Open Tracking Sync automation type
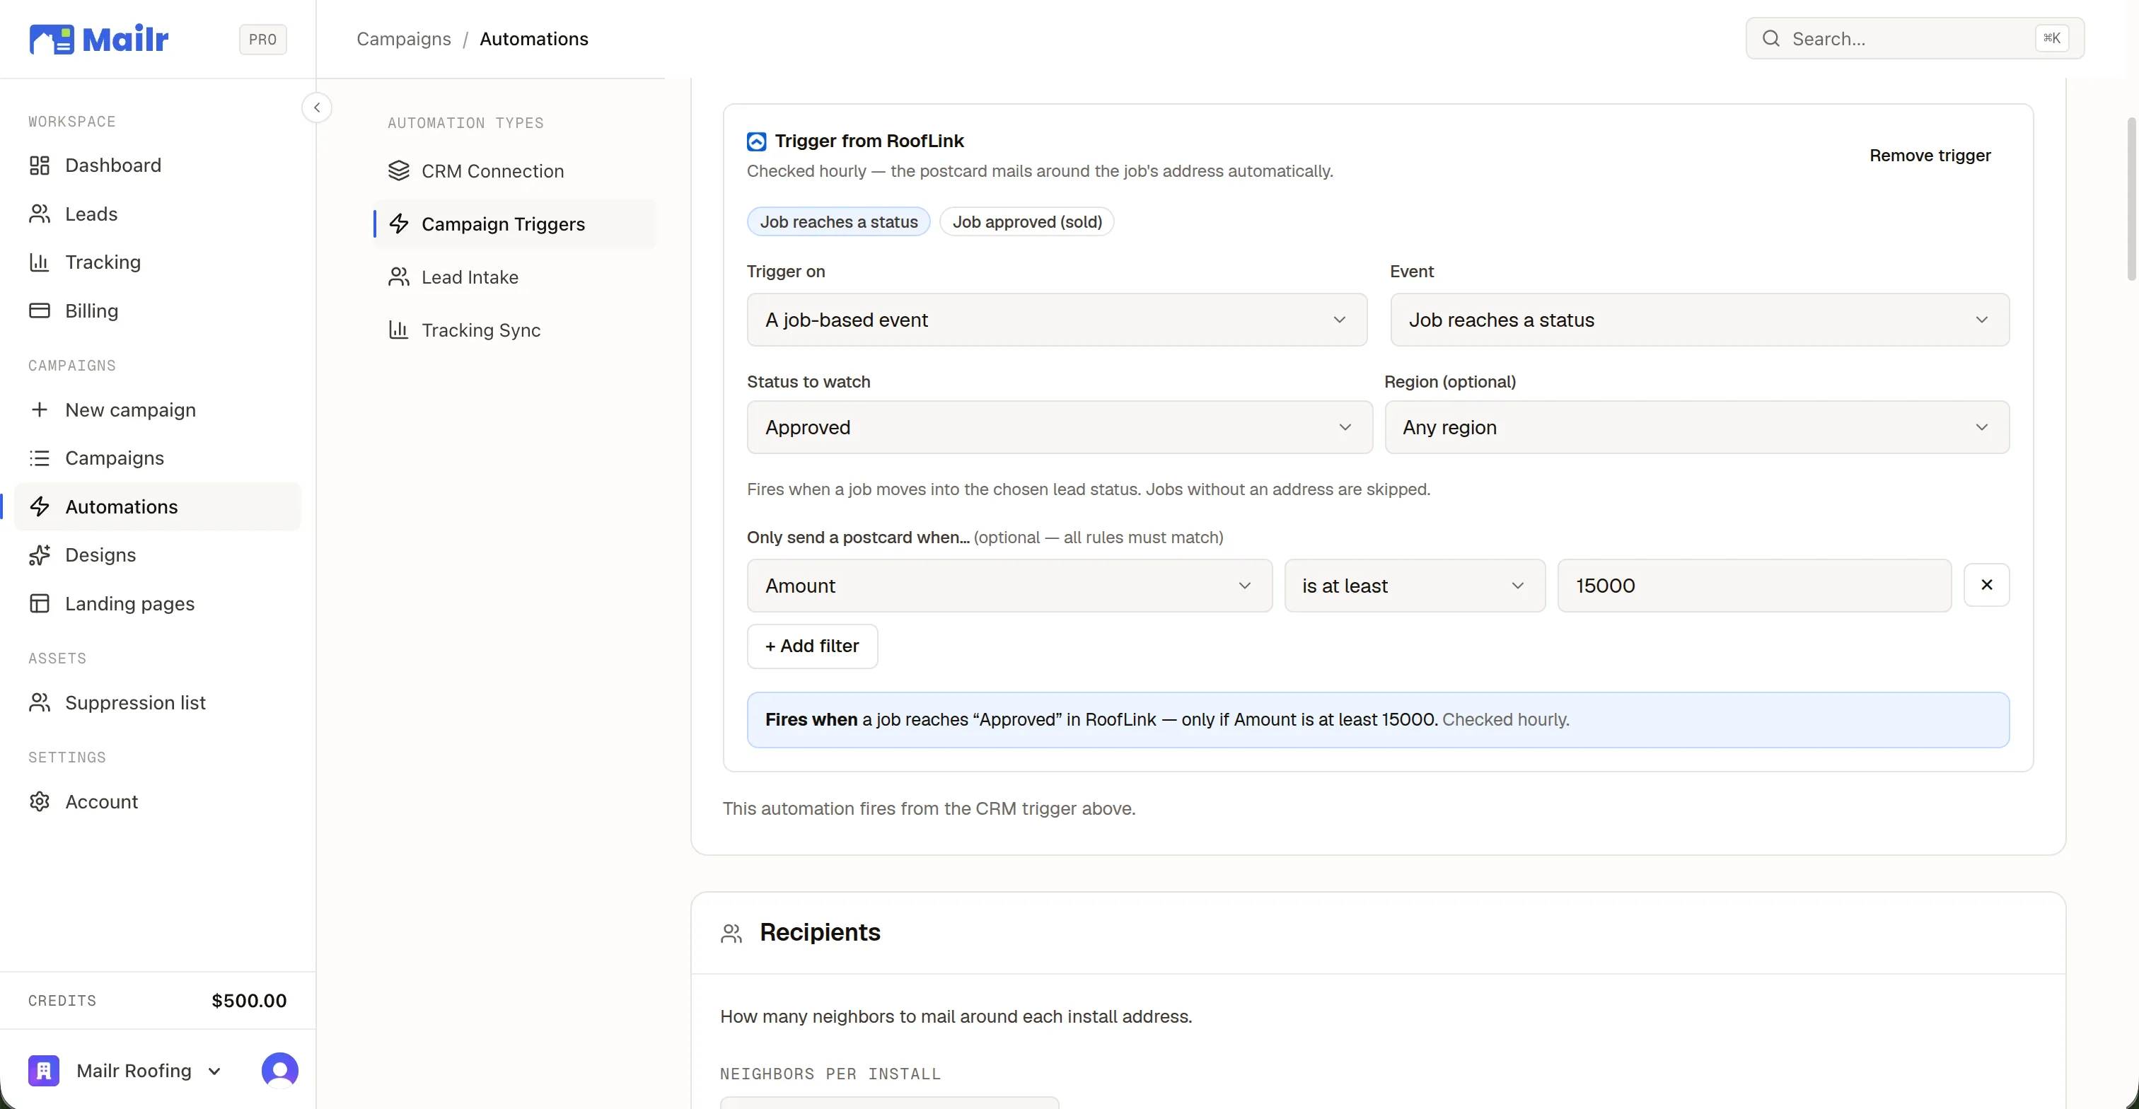 tap(515, 330)
